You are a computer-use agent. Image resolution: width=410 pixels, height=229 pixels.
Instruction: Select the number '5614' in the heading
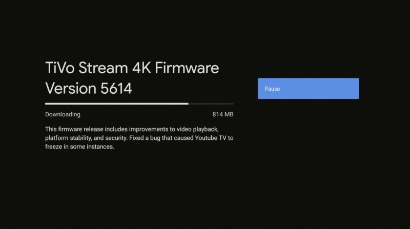point(116,88)
